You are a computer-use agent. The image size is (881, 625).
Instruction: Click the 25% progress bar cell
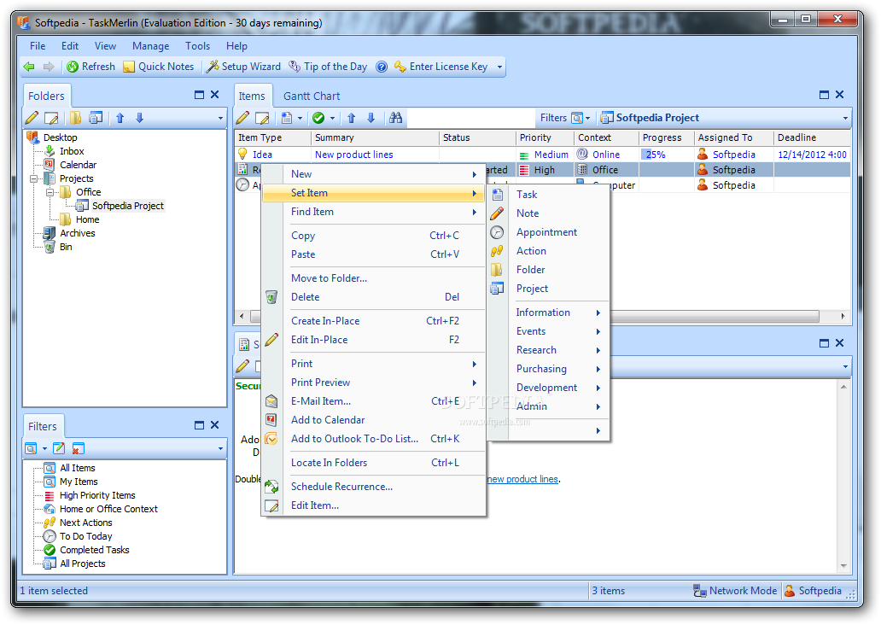(x=666, y=155)
